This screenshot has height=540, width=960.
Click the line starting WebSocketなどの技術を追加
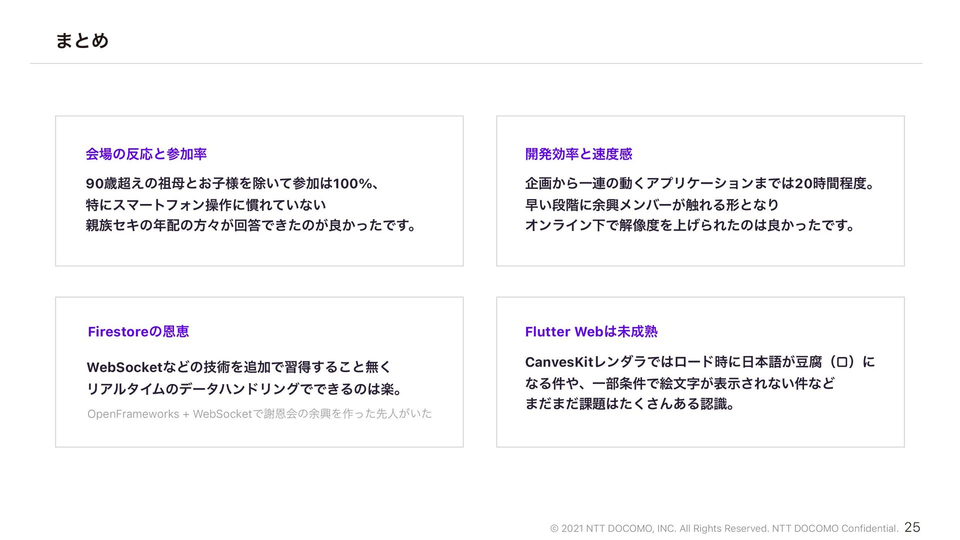pyautogui.click(x=238, y=367)
